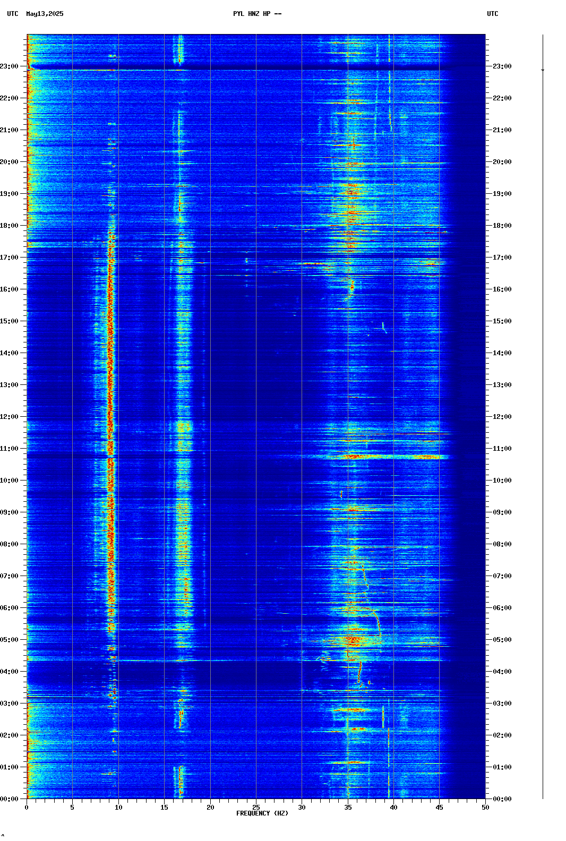Click the 45 Hz frequency tick label

click(439, 808)
